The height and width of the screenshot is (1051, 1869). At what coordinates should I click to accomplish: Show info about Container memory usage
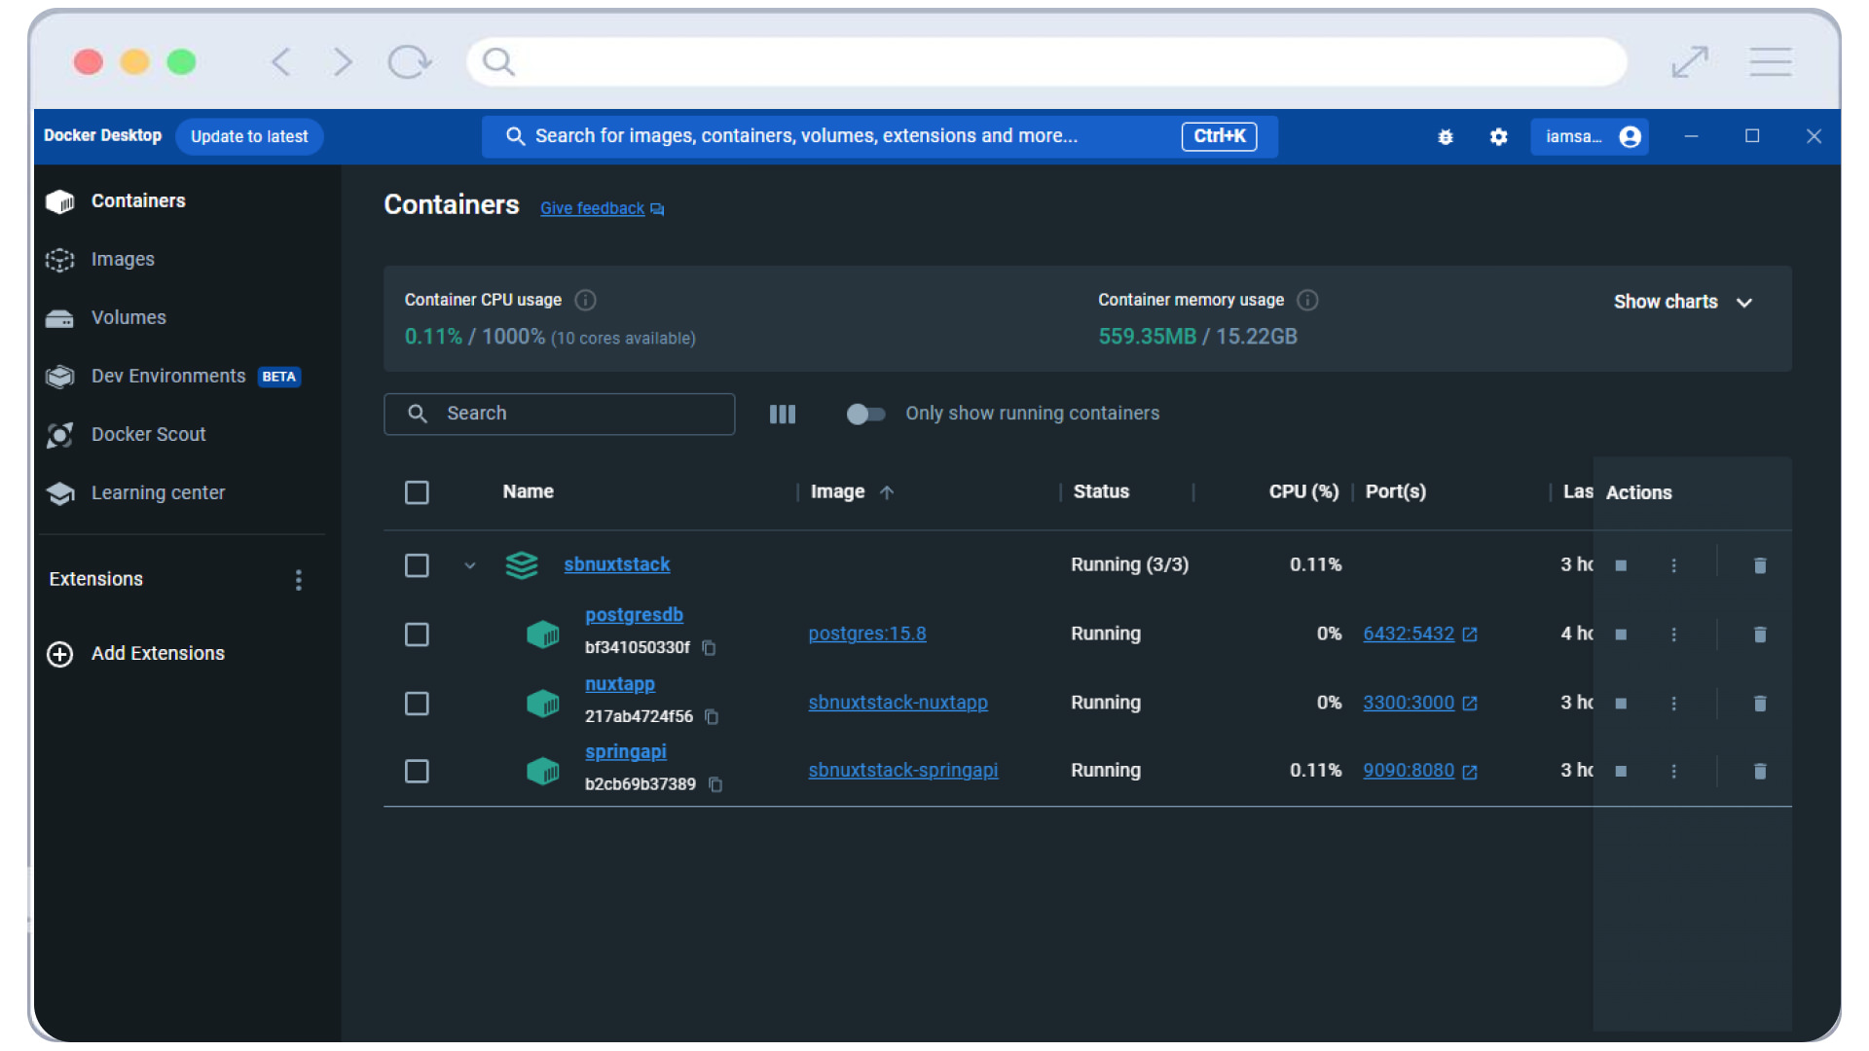tap(1308, 300)
